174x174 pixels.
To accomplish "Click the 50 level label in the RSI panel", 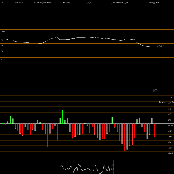I will tap(2, 46).
